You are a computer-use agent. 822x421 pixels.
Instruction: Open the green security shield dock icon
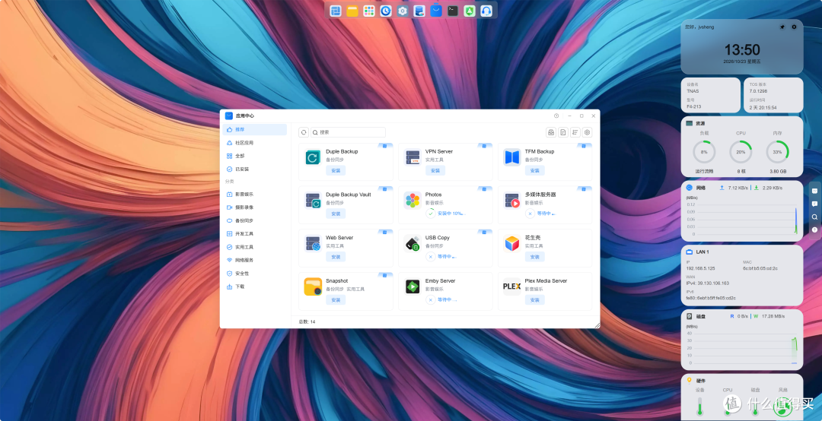[x=470, y=11]
